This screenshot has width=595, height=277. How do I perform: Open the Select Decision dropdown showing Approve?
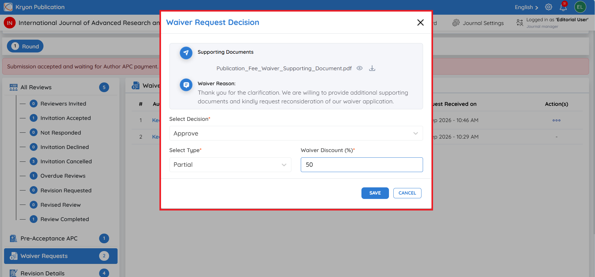coord(296,133)
